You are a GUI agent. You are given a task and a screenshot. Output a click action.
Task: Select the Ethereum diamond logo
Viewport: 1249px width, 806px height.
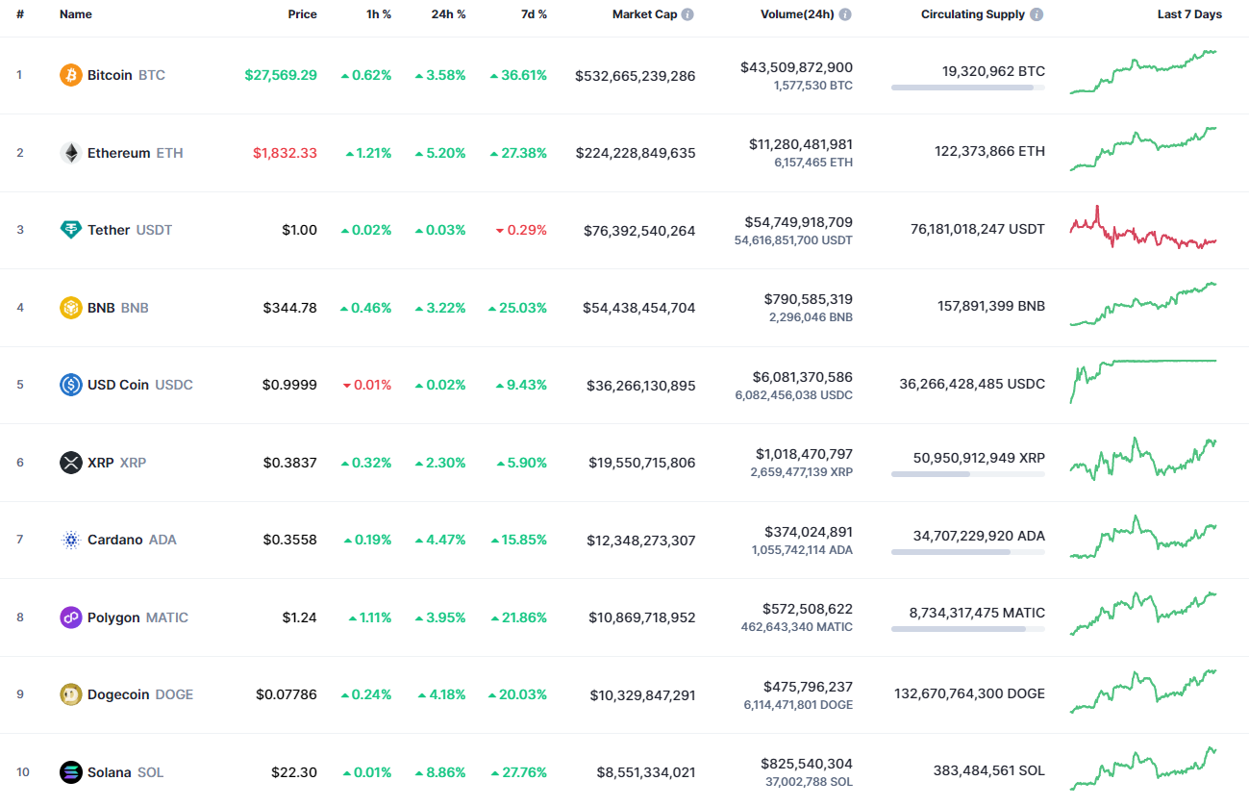click(x=70, y=152)
